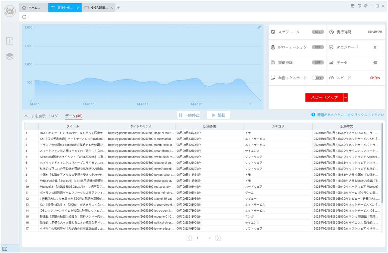Click the new task plus icon in sidebar
388x253 pixels.
click(x=10, y=41)
